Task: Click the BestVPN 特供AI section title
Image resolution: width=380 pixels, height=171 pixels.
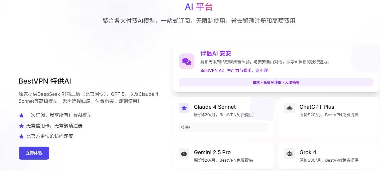Action: [x=45, y=81]
